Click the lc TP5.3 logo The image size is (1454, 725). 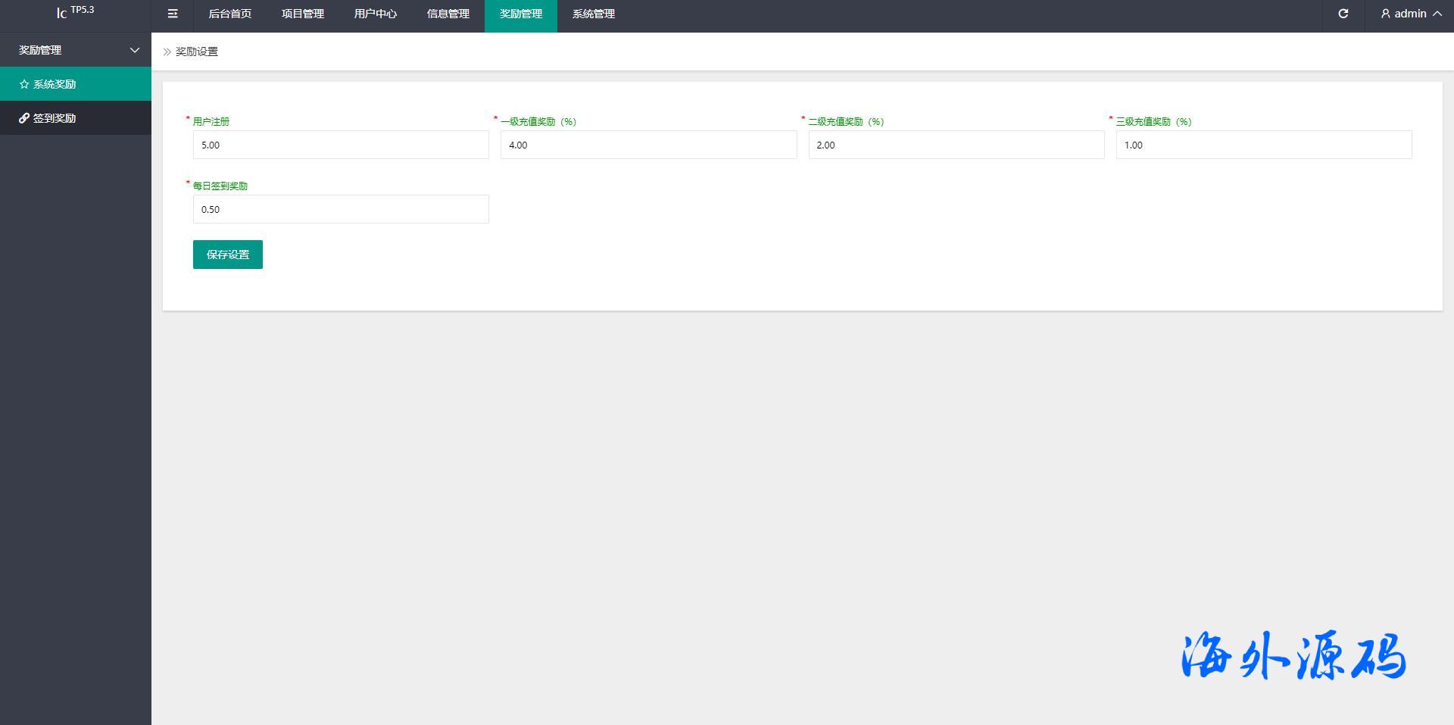click(75, 12)
